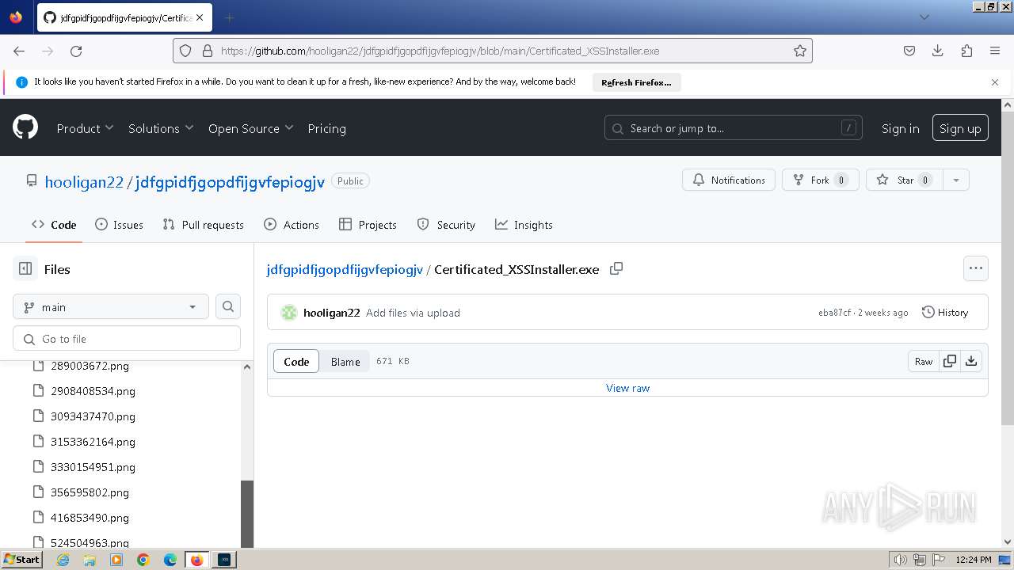The image size is (1014, 570).
Task: Close the GitHub browser tab
Action: (199, 17)
